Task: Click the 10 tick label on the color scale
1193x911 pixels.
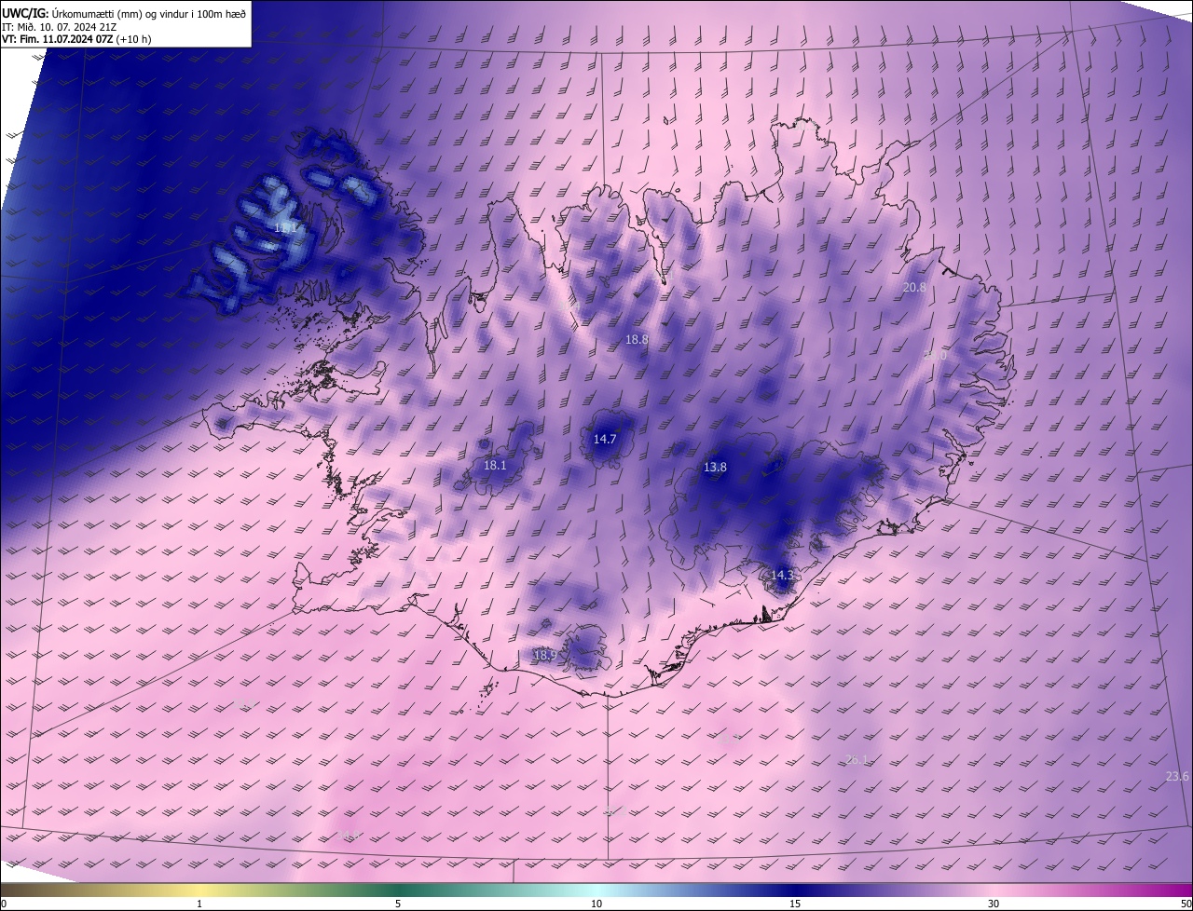Action: pyautogui.click(x=596, y=904)
